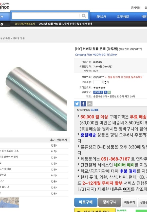
Task: Share product on Twitter
Action: pos(77,104)
